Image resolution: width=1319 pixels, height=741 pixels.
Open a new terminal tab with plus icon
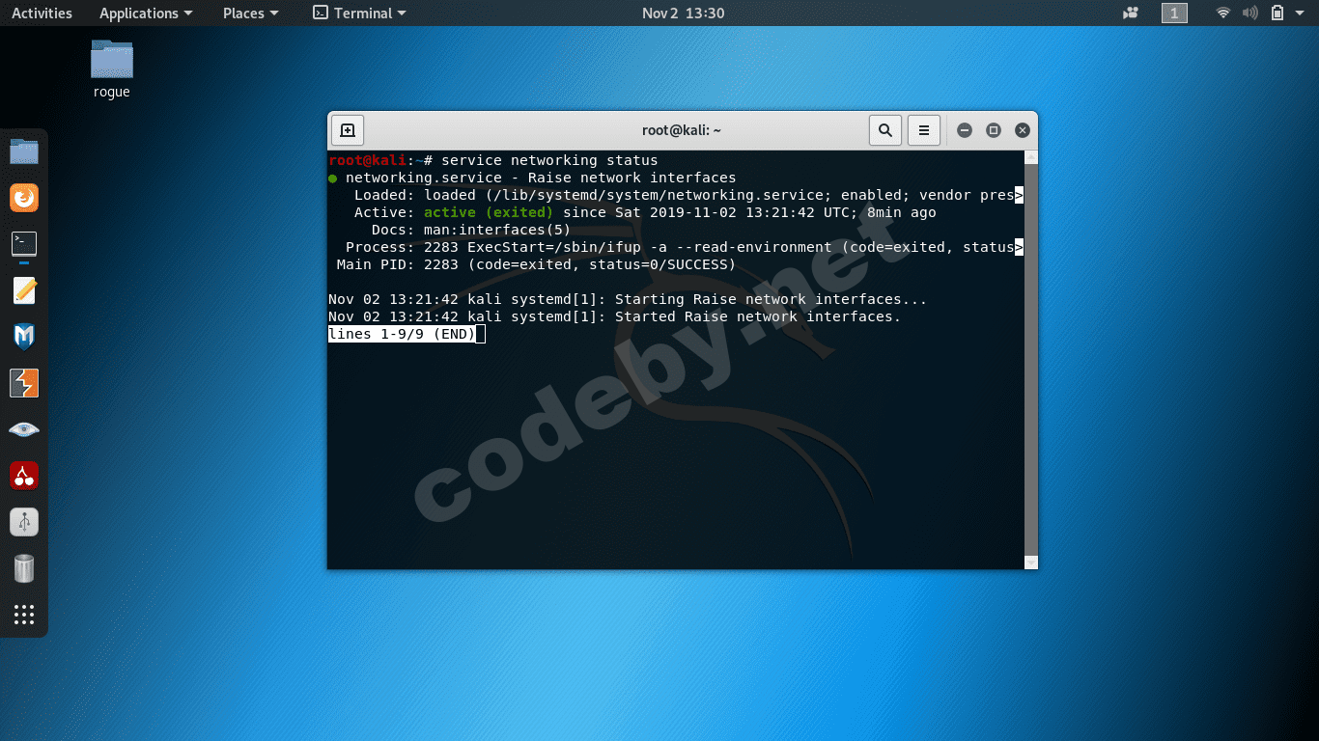click(x=347, y=129)
